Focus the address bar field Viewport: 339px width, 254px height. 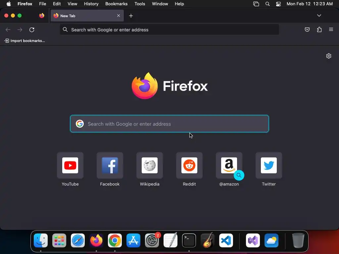pyautogui.click(x=169, y=30)
